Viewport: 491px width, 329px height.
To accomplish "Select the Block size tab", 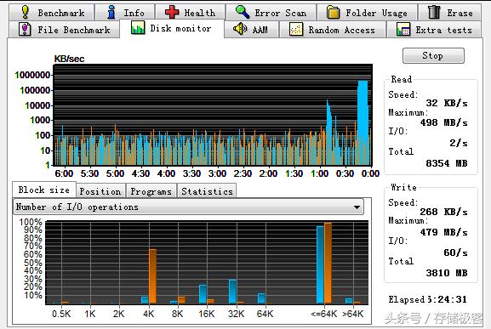I will pos(44,190).
